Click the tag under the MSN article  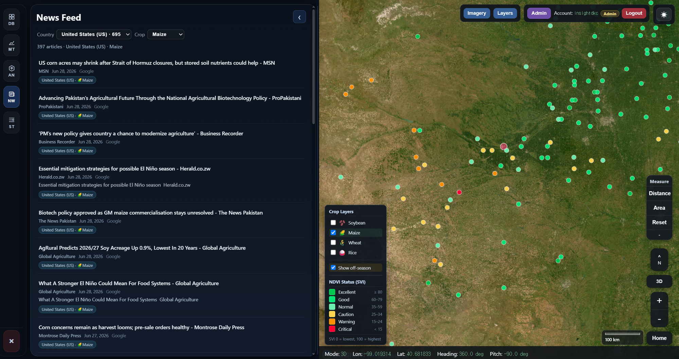[67, 80]
